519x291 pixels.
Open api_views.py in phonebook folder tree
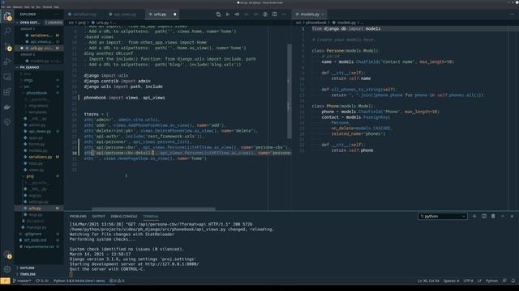(x=39, y=131)
